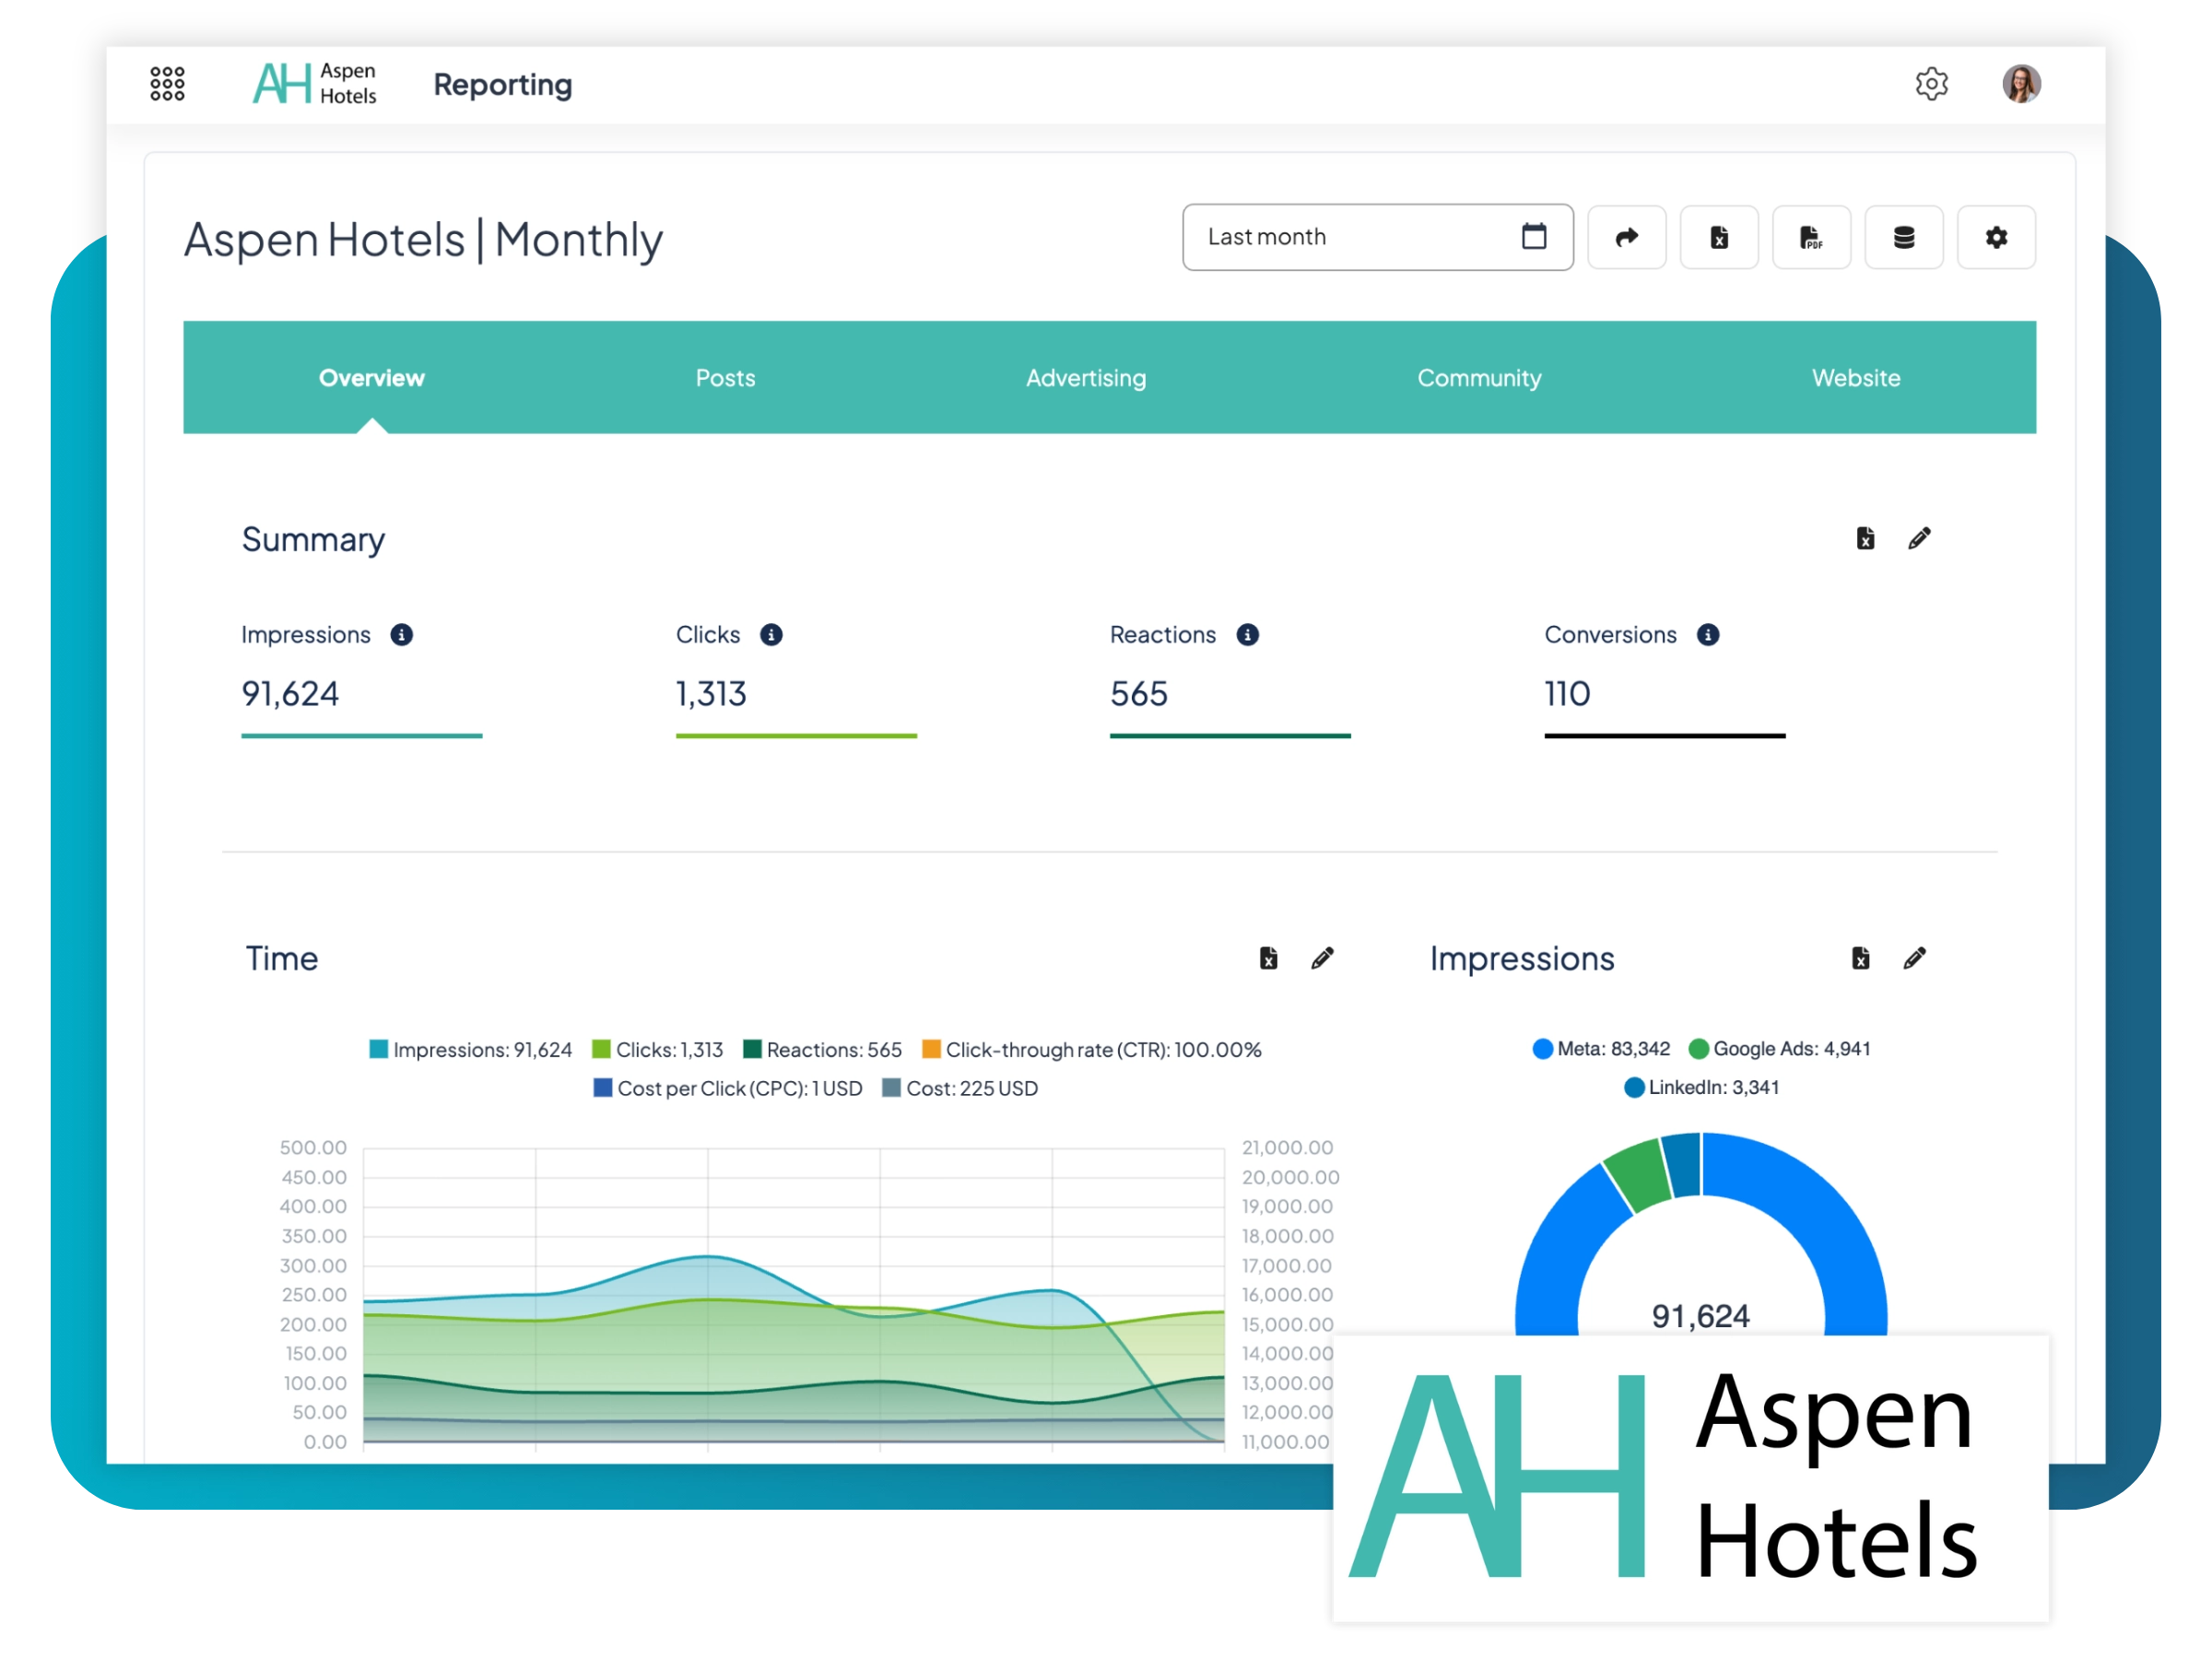Screen dimensions: 2212x1659
Task: Export the Time chart to Excel
Action: [1268, 958]
